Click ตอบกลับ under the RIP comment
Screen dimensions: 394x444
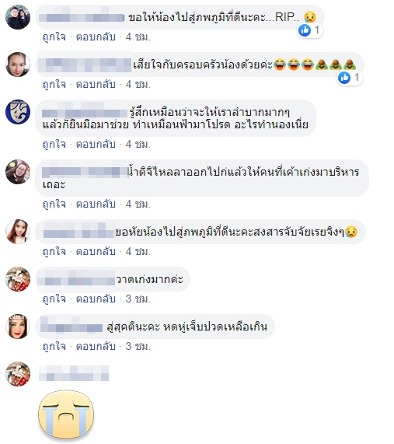(96, 37)
